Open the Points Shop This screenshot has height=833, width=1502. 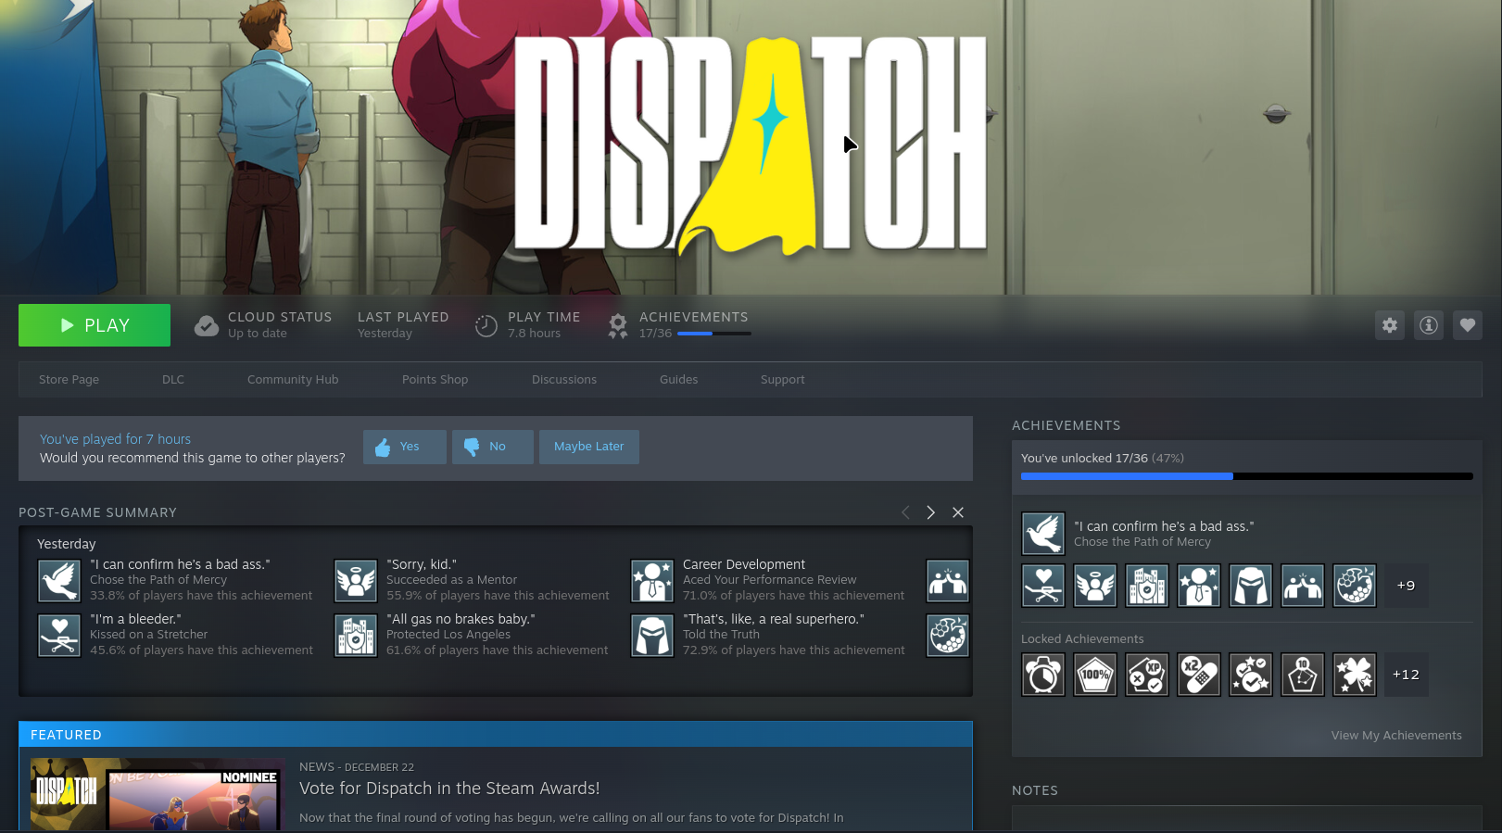(x=435, y=380)
